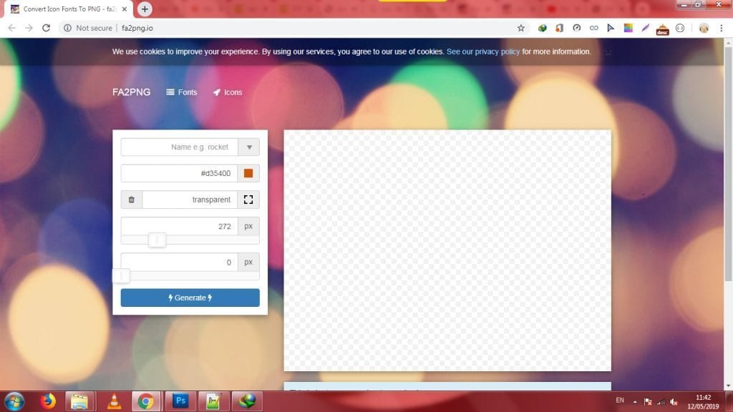This screenshot has width=733, height=412.
Task: Open VLC media player from taskbar
Action: (x=114, y=401)
